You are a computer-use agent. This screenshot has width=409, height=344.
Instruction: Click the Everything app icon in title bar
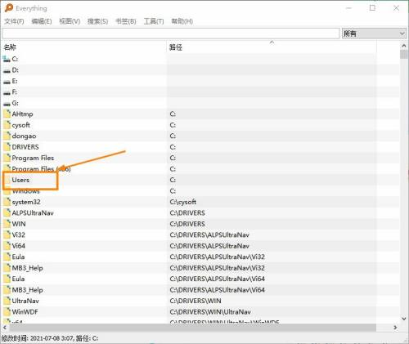(9, 8)
